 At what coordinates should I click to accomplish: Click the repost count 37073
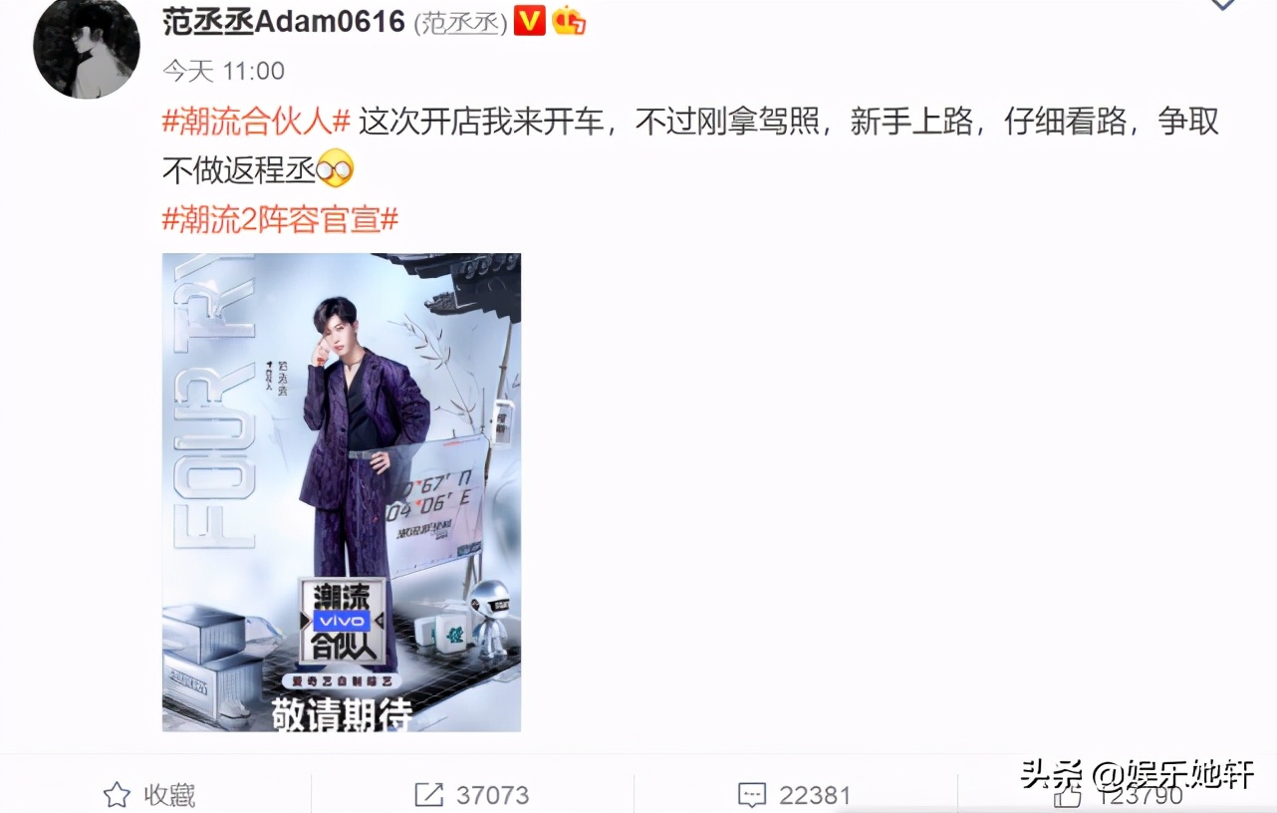pos(493,795)
